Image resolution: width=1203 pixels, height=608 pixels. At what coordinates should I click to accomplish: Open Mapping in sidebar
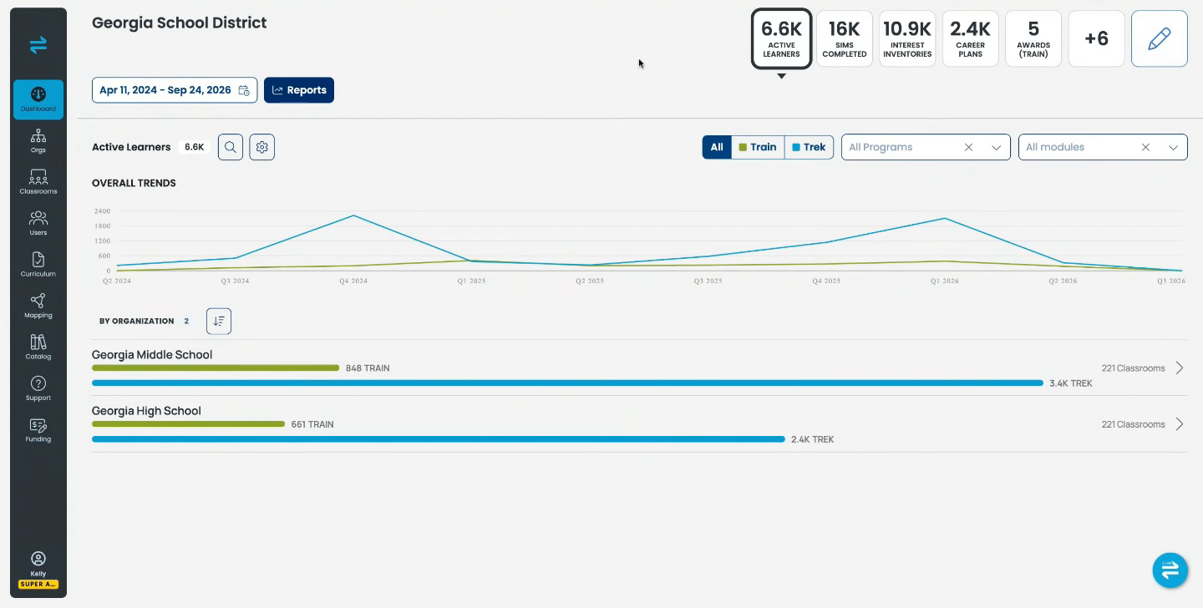[x=38, y=306]
